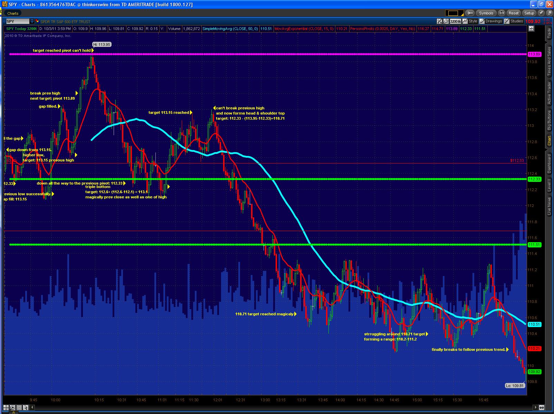Click the 'gap filled.' annotation
Image resolution: width=554 pixels, height=414 pixels.
pyautogui.click(x=48, y=106)
